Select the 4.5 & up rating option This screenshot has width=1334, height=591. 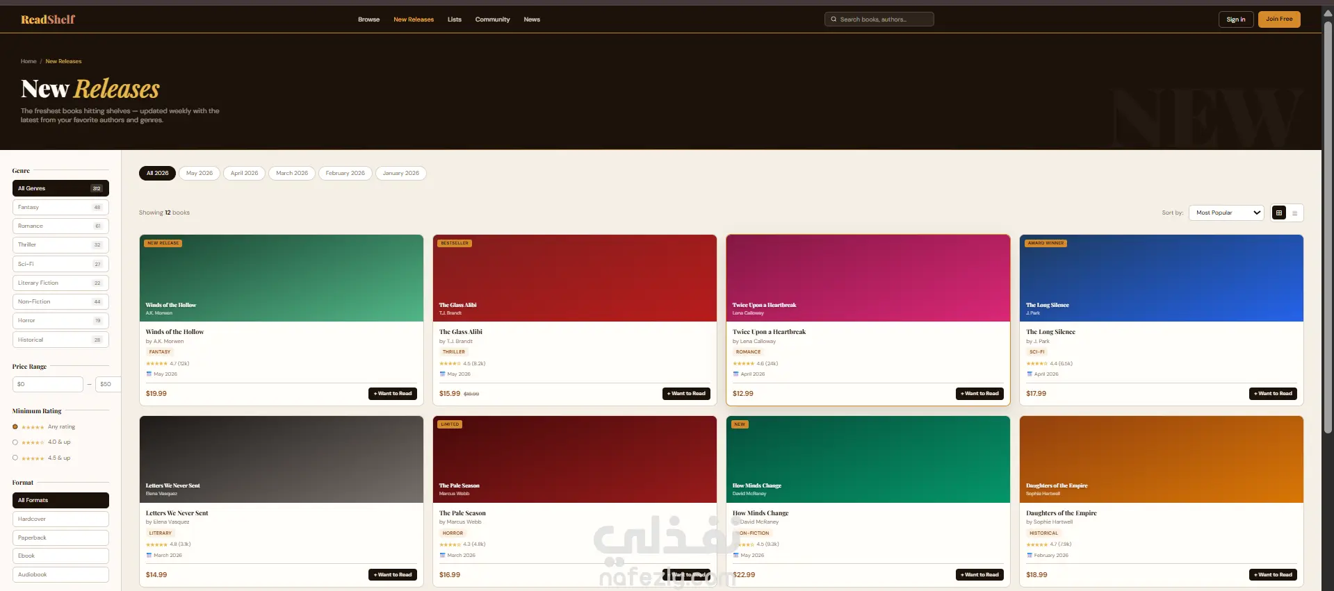point(15,458)
